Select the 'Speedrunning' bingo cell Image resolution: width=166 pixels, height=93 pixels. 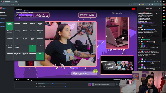tap(17, 34)
